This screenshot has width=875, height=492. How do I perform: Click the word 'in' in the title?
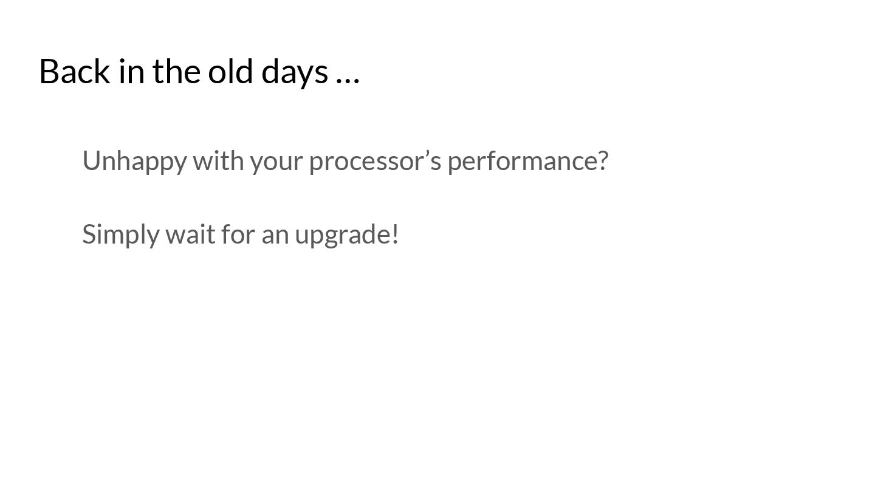tap(132, 71)
